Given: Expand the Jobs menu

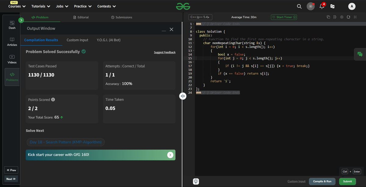Looking at the screenshot, I should point(62,6).
